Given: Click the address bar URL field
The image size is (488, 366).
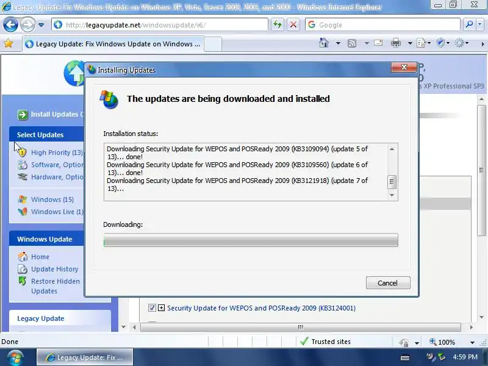Looking at the screenshot, I should 160,24.
